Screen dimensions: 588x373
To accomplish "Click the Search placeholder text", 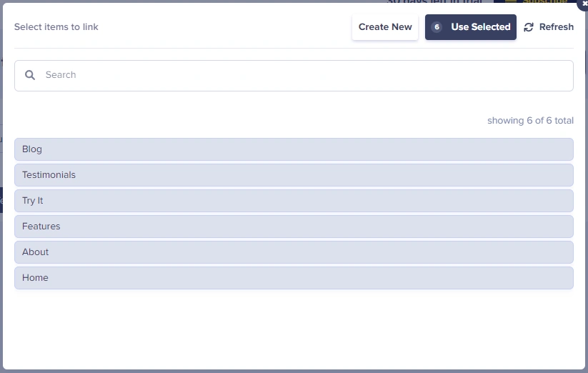I will pyautogui.click(x=61, y=75).
